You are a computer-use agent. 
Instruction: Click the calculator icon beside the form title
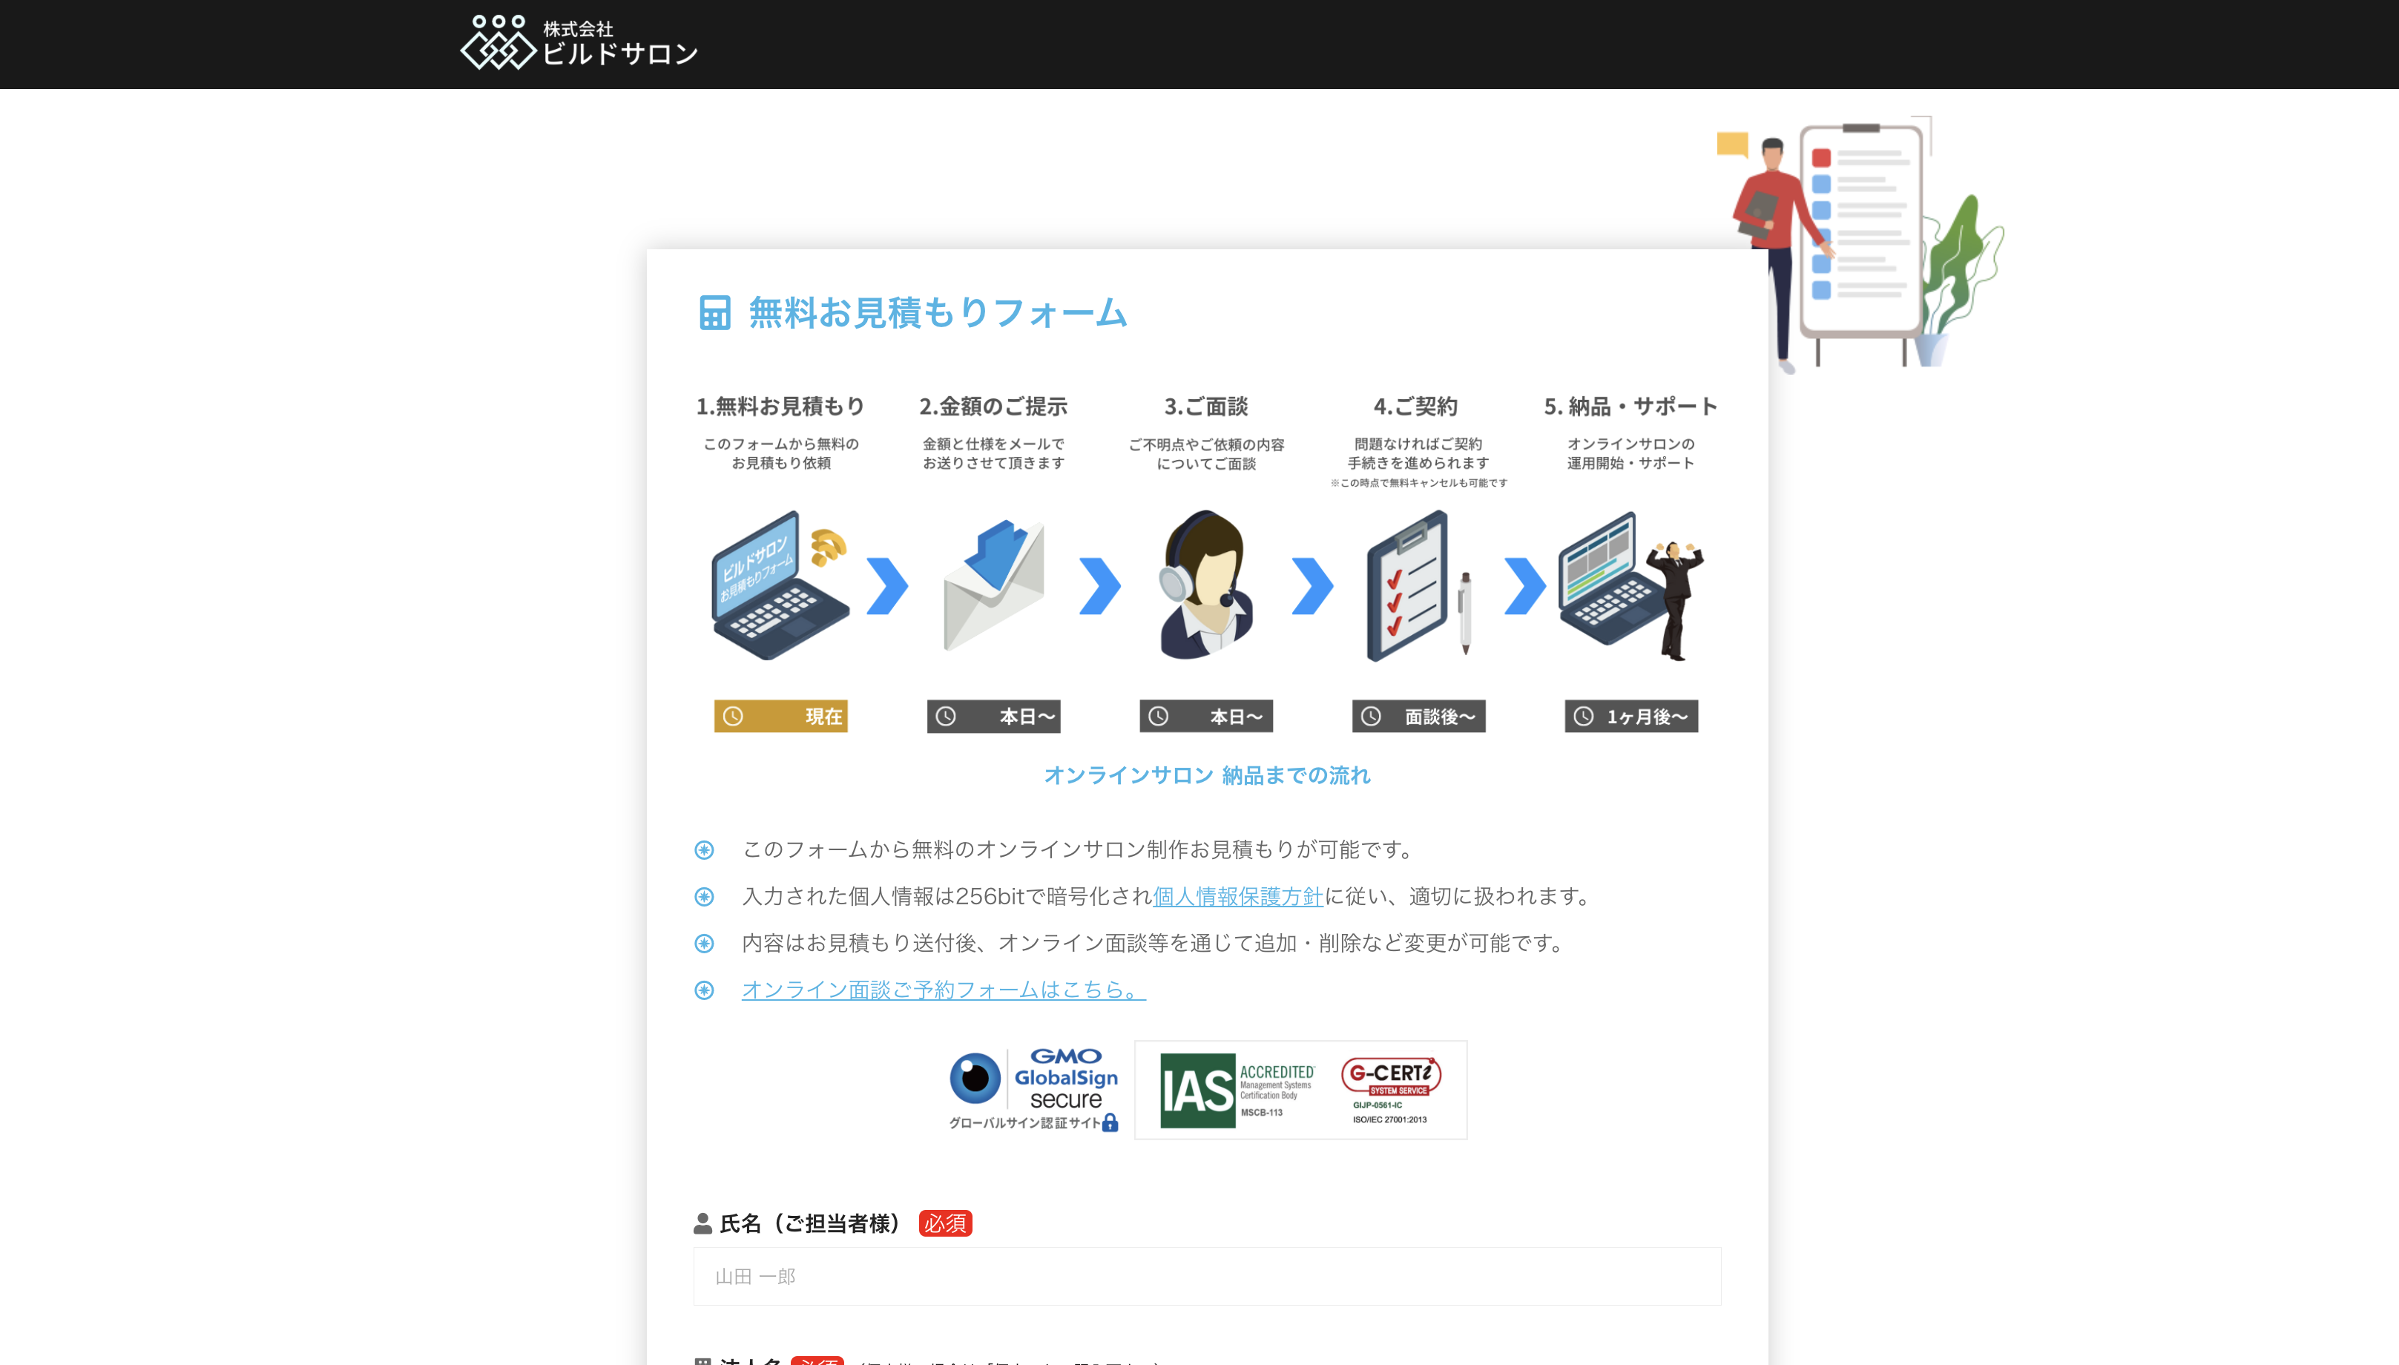click(x=714, y=314)
